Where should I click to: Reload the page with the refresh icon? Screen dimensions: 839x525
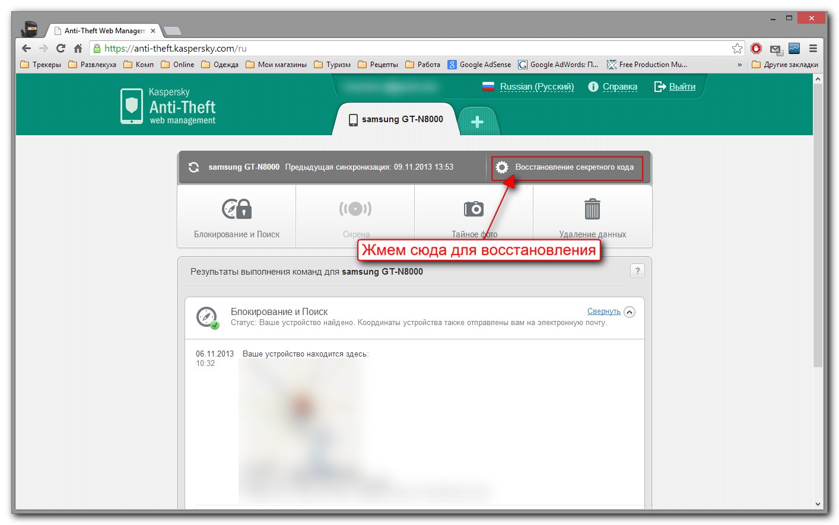coord(61,49)
